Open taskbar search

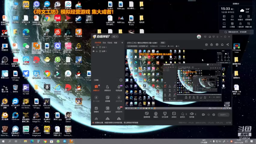(x=10, y=141)
